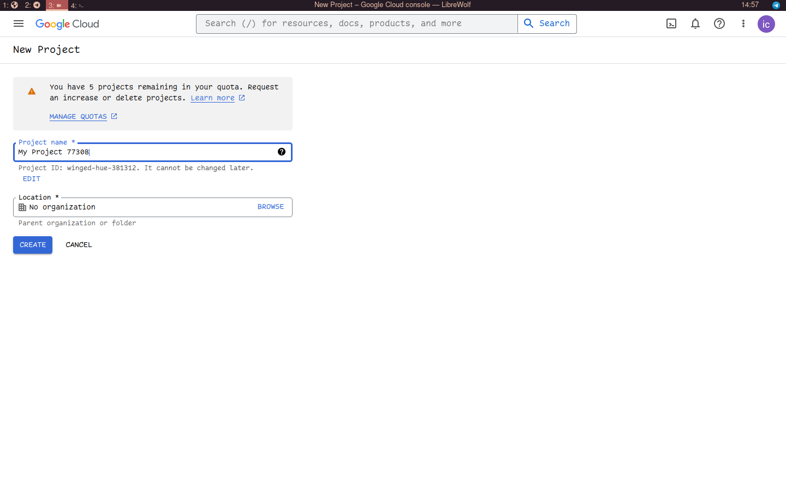Switch to workspace 4 in the top bar
The image size is (786, 491).
(x=76, y=5)
